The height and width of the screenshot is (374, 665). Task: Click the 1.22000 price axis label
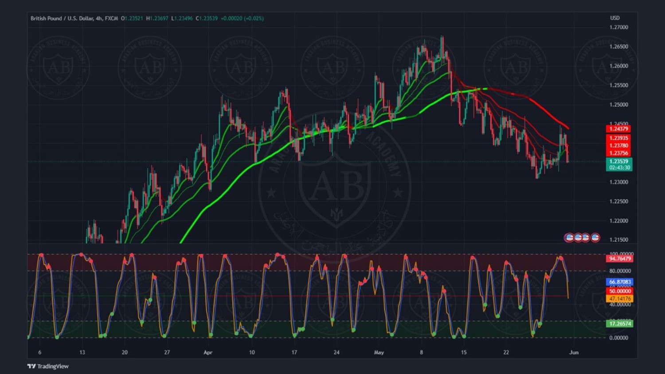(x=619, y=221)
